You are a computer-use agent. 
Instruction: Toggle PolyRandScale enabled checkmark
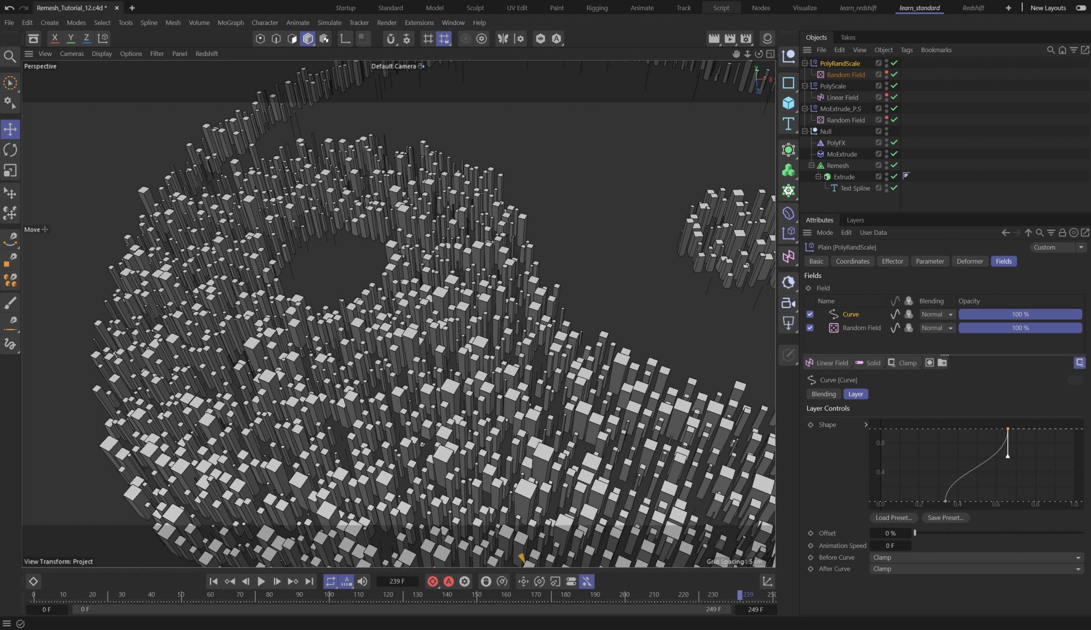894,63
